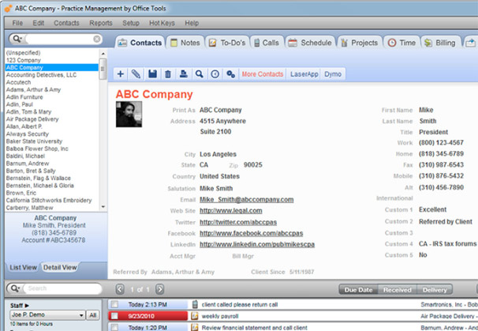Click the contact photo thumbnail
This screenshot has width=478, height=331.
click(x=129, y=115)
